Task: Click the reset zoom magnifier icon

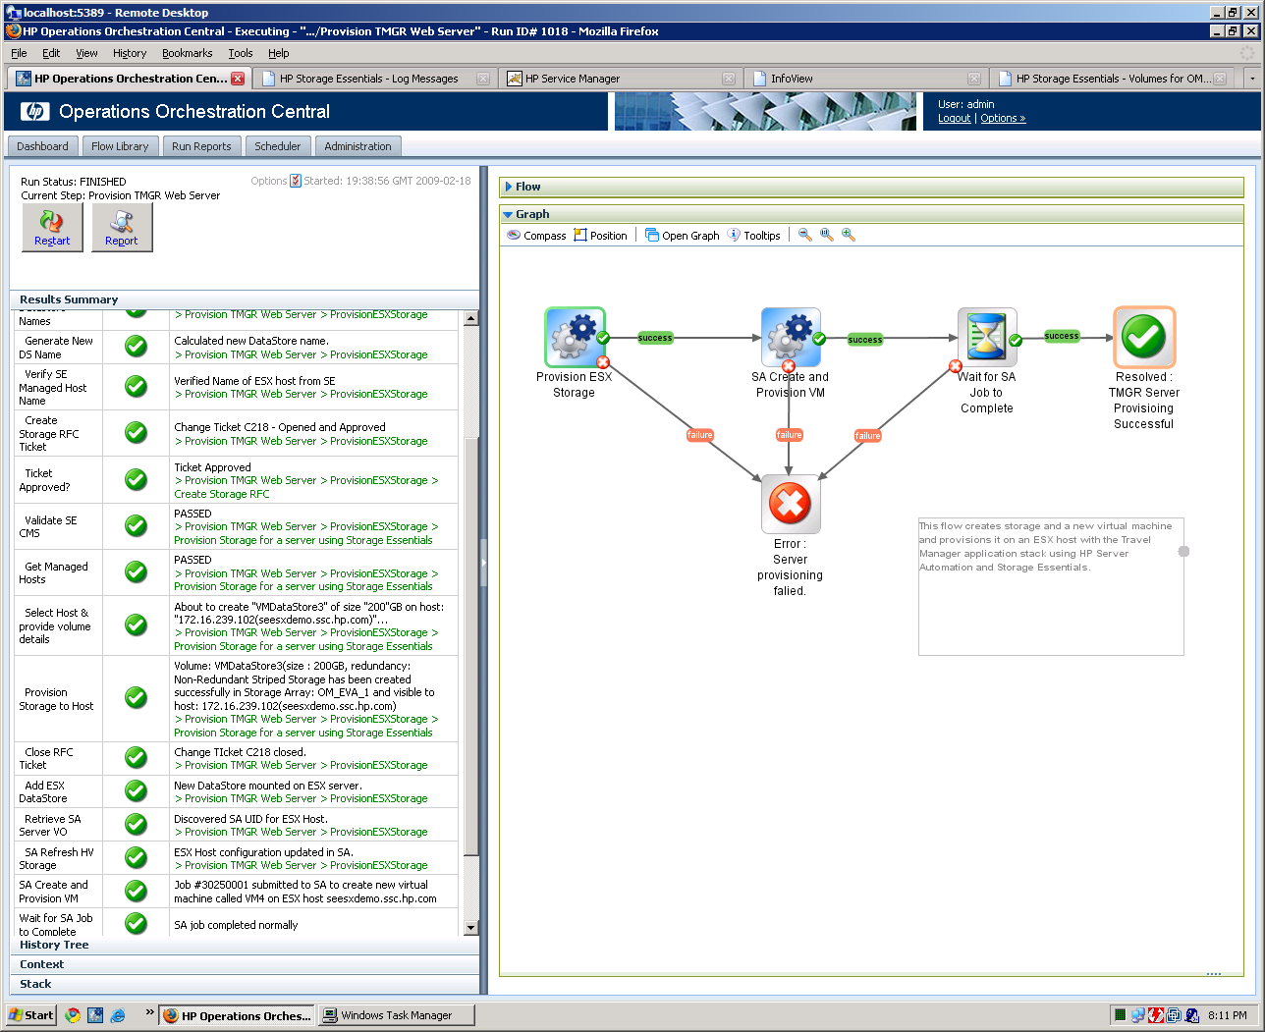Action: (x=827, y=235)
